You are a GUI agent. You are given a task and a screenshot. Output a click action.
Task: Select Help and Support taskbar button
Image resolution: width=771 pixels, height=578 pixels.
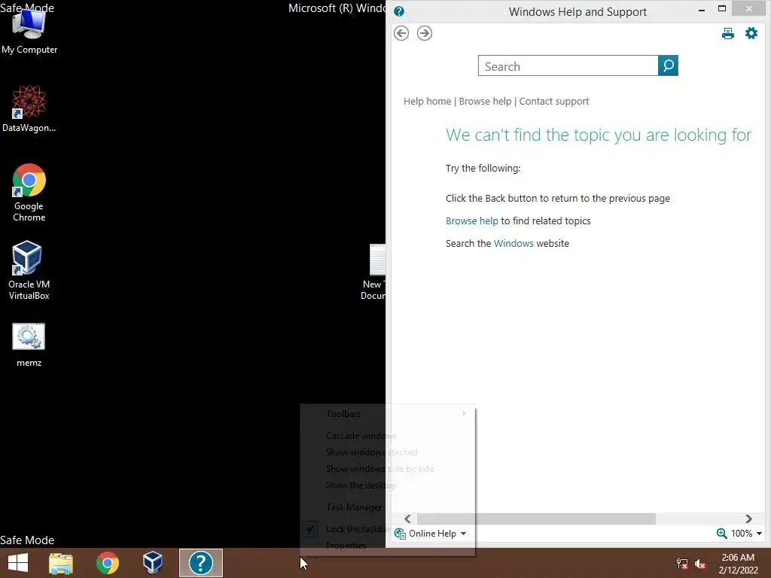(200, 563)
